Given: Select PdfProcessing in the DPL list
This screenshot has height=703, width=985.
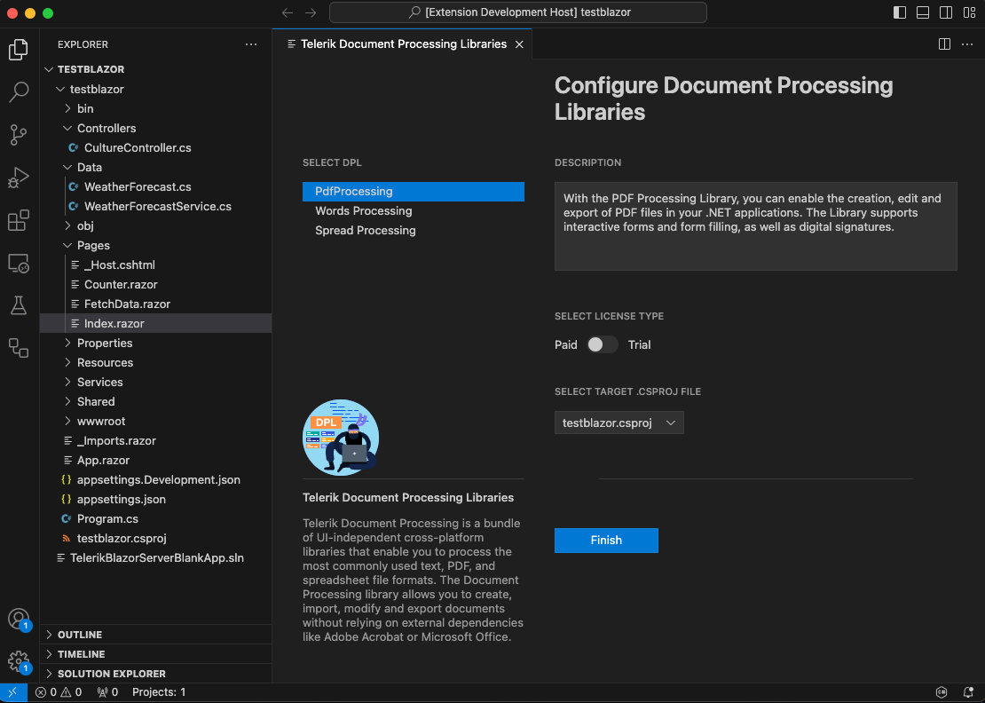Looking at the screenshot, I should (414, 192).
